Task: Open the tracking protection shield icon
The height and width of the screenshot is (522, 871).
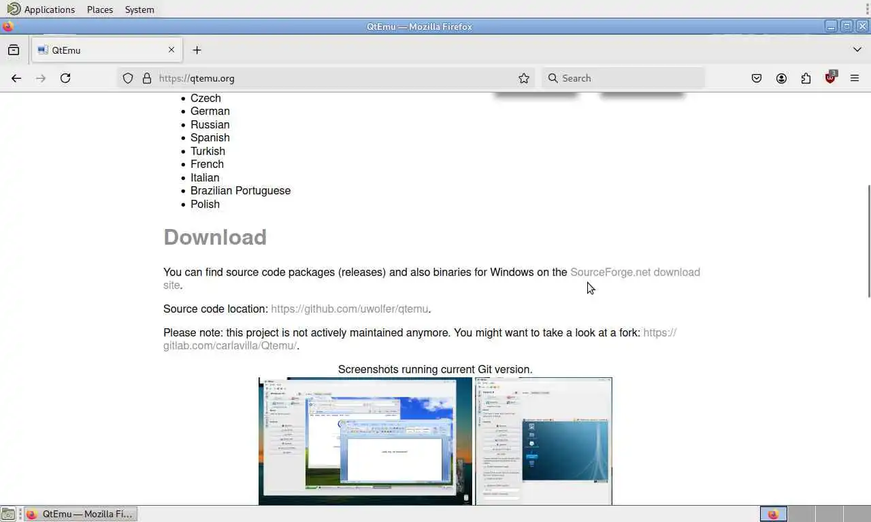Action: tap(128, 78)
